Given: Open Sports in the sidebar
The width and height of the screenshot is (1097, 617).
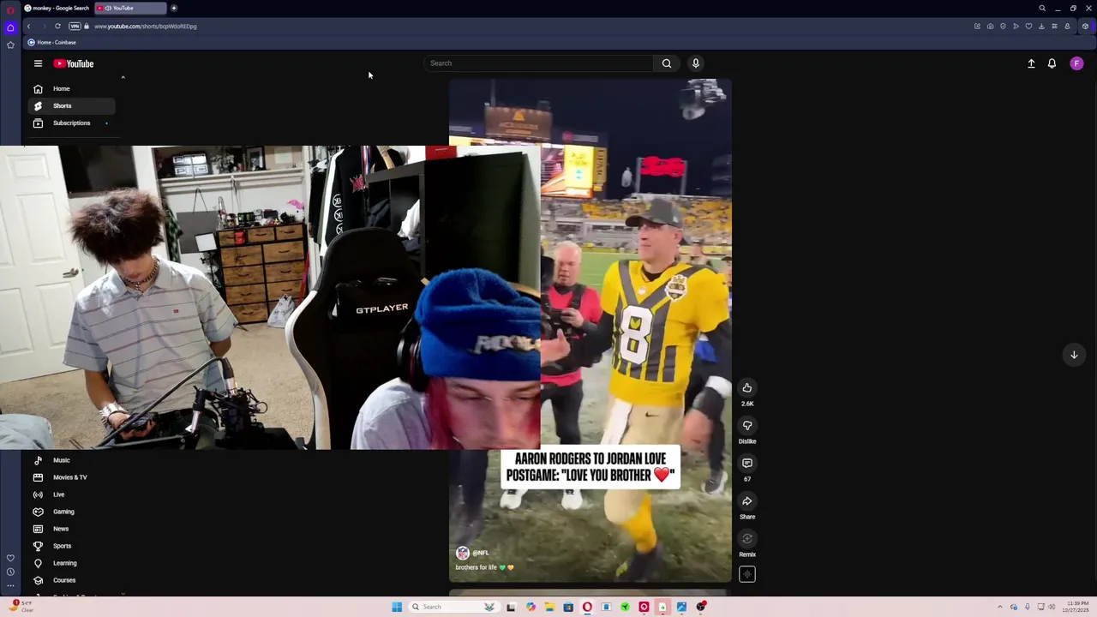Looking at the screenshot, I should tap(72, 546).
